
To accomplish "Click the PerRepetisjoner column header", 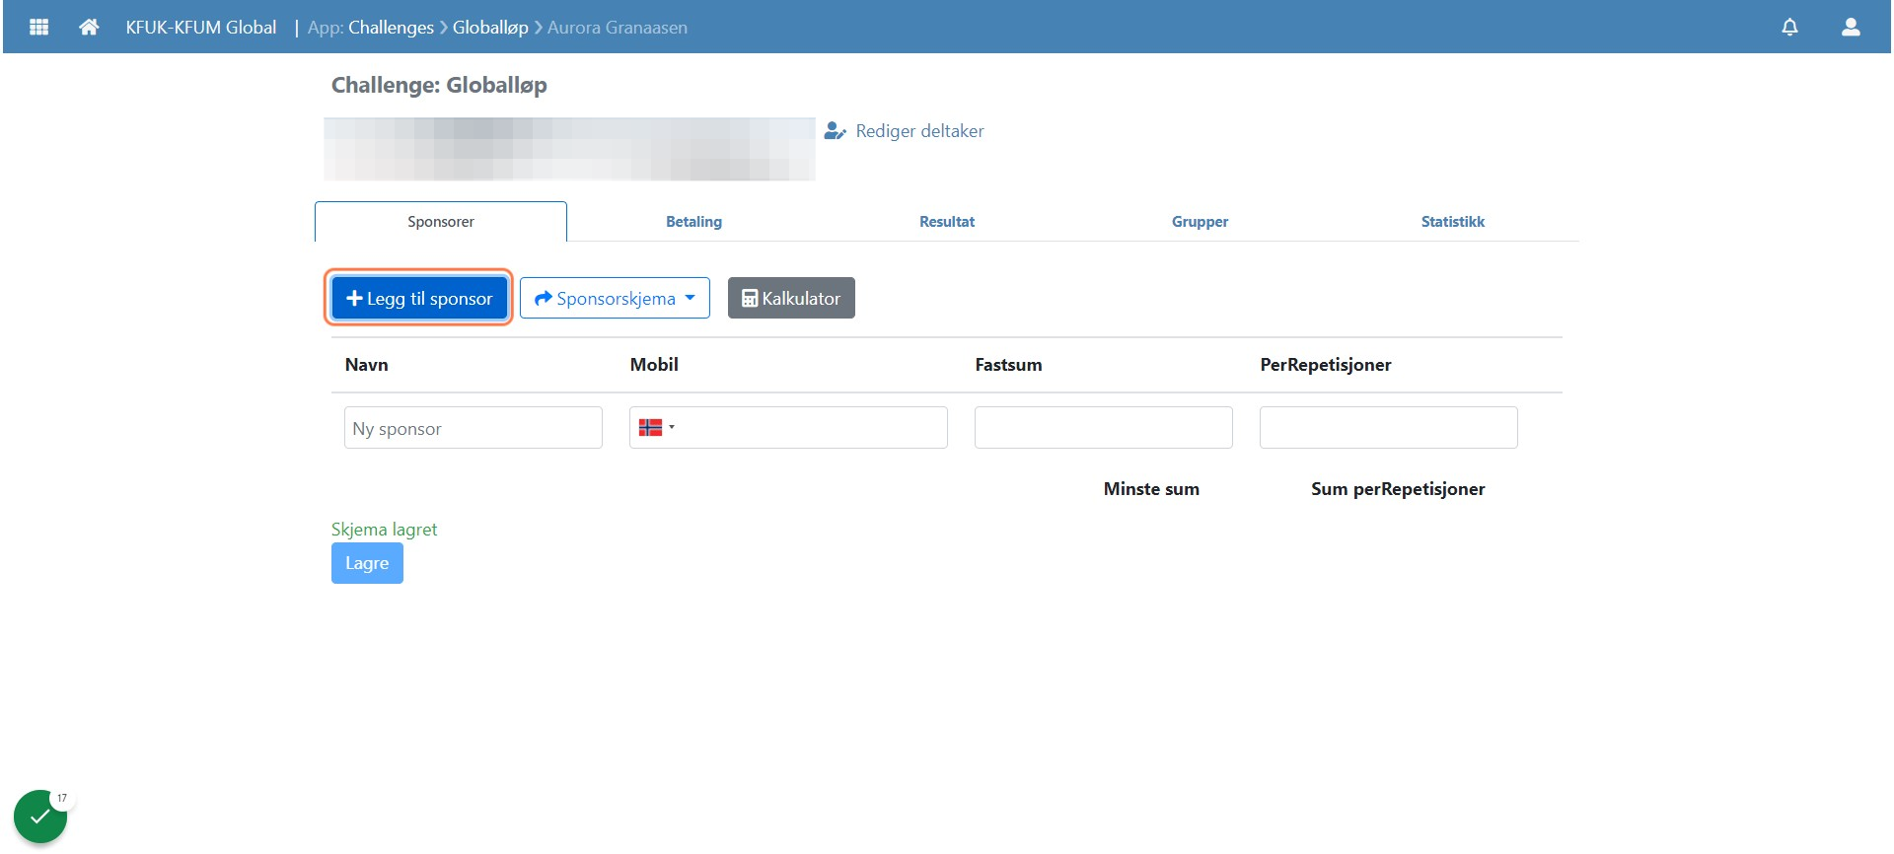I will 1326,365.
